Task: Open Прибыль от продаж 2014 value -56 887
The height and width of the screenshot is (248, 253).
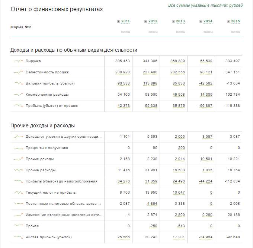Action: [206, 106]
